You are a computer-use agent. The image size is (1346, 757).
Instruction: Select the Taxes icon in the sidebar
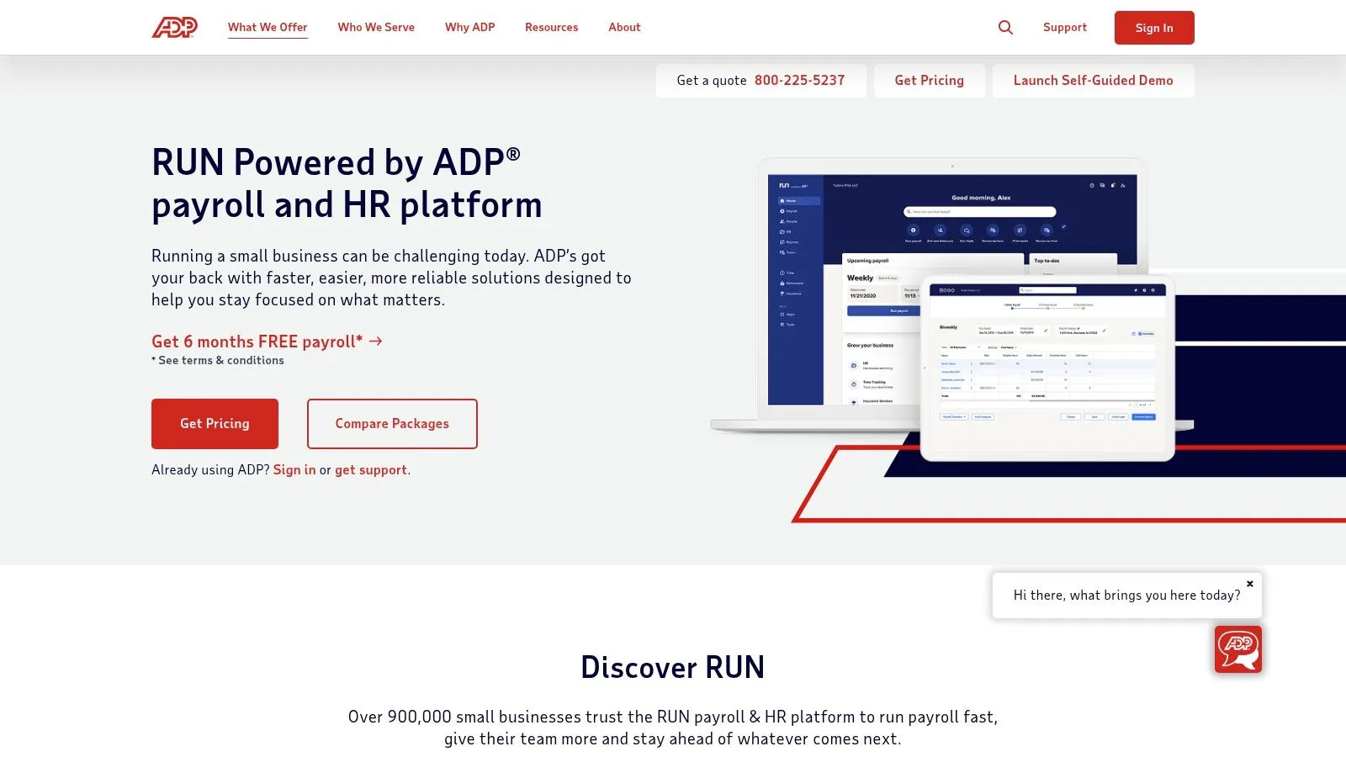tap(782, 252)
